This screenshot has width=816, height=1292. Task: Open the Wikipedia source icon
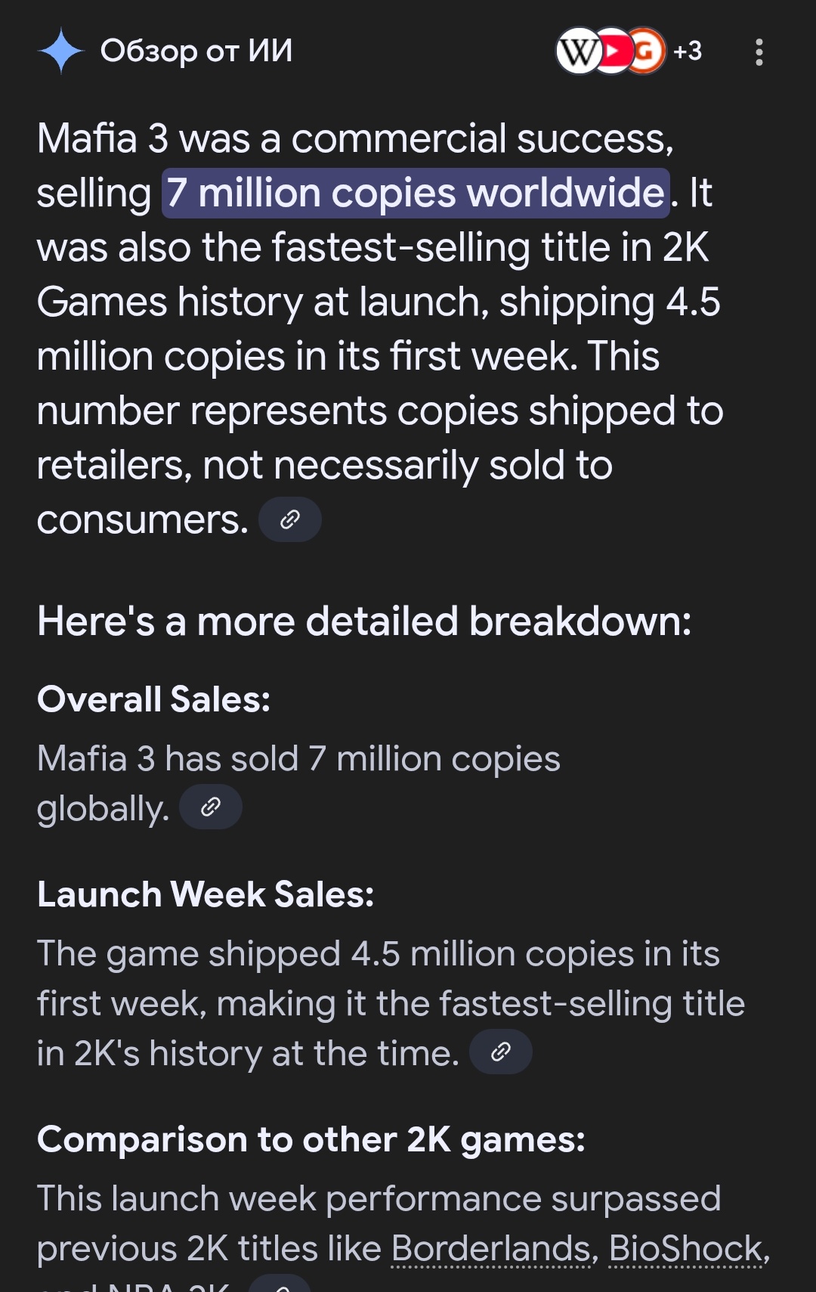pyautogui.click(x=578, y=51)
